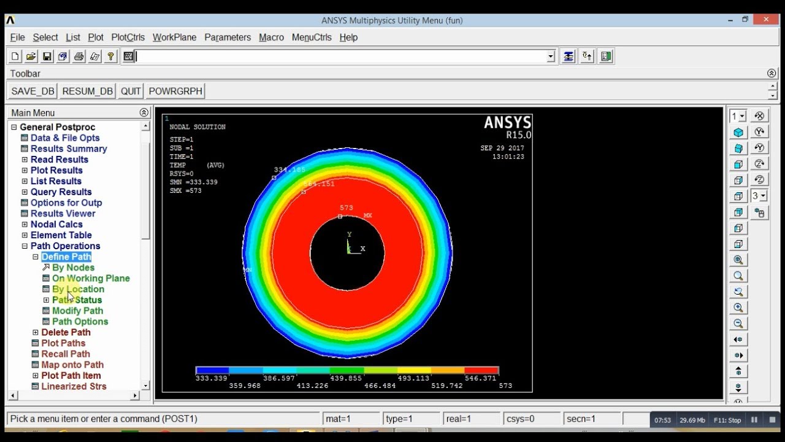Collapse the Toolbar panel with chevron button
785x442 pixels.
tap(772, 74)
